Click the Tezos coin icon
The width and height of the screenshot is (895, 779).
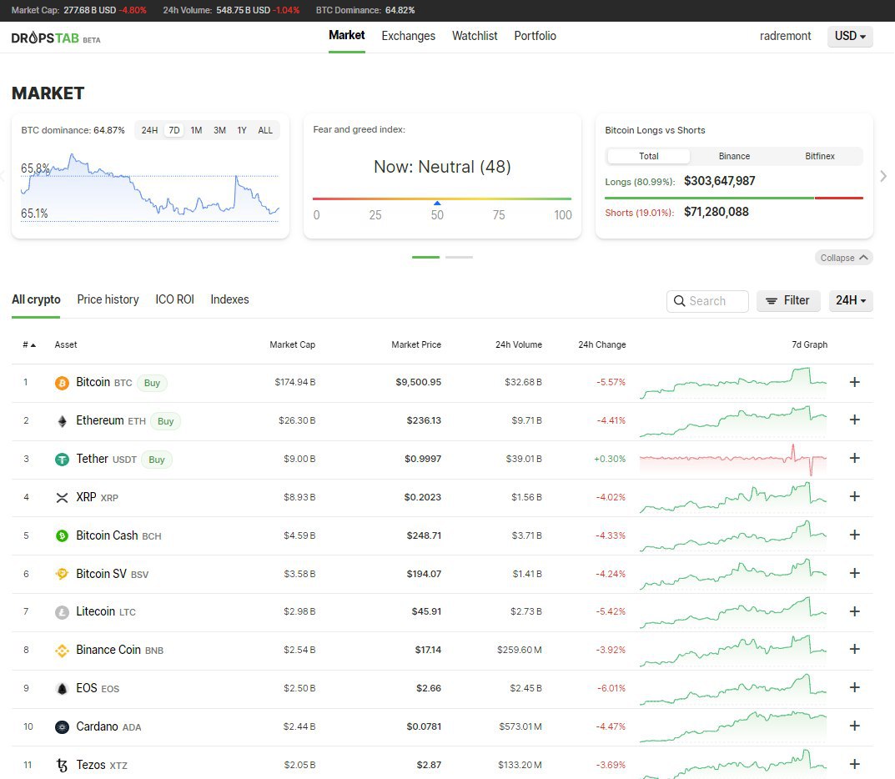point(62,766)
